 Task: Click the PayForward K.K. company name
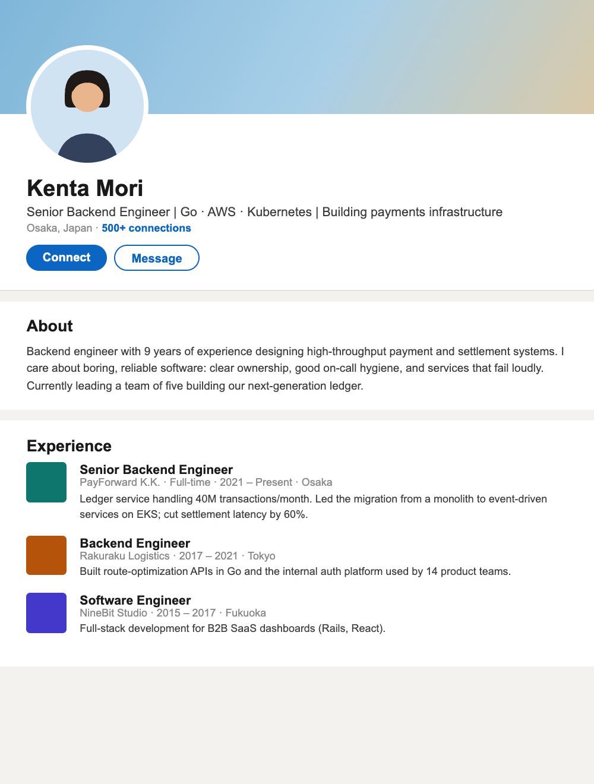(x=120, y=482)
